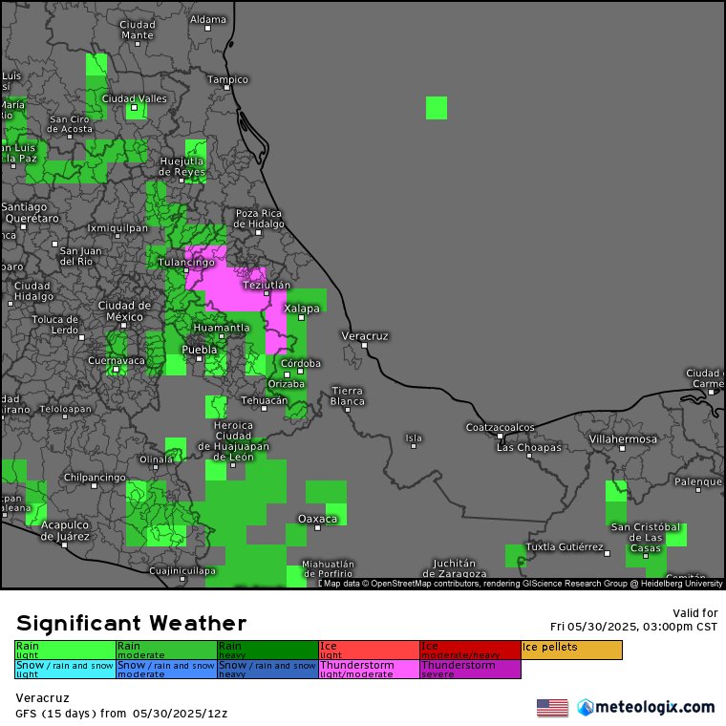Click the Coatzacoalcos city marker
Screen dimensions: 726x726
pos(500,437)
